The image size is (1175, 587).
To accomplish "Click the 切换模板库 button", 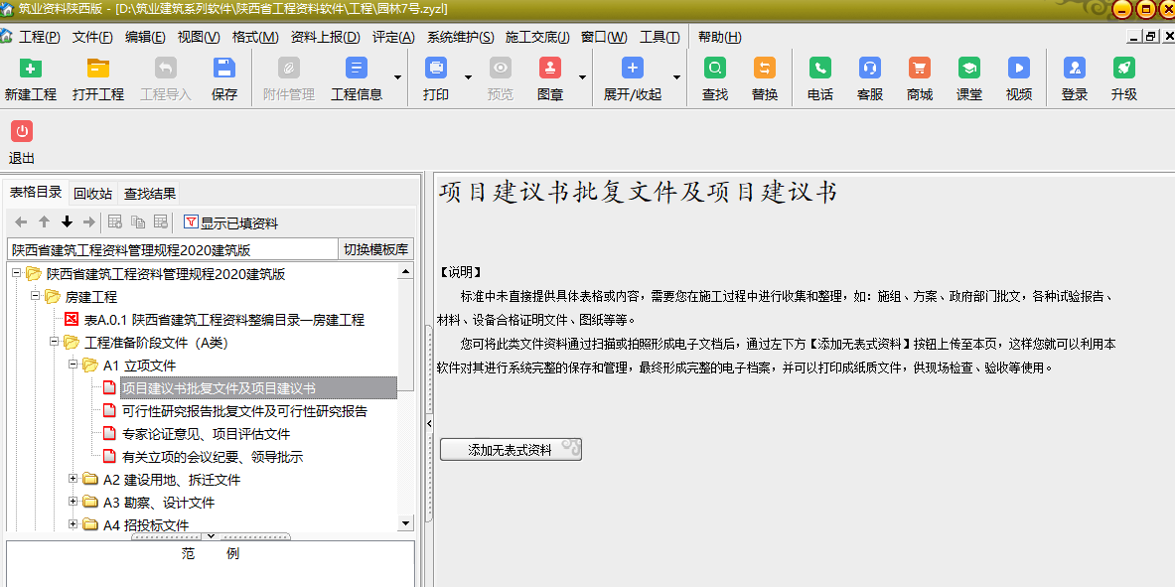I will pyautogui.click(x=376, y=249).
